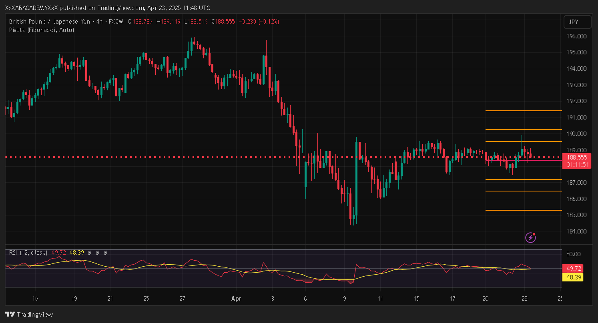Open the JPY currency selector

(x=577, y=22)
